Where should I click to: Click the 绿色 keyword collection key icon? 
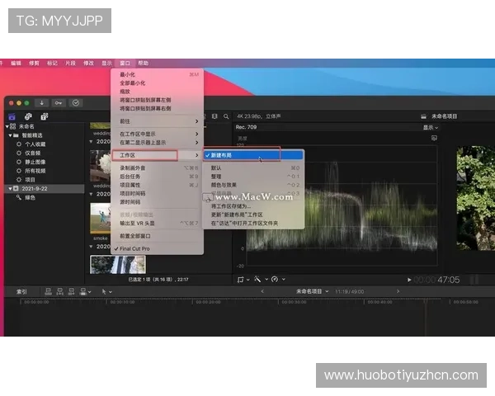[19, 197]
